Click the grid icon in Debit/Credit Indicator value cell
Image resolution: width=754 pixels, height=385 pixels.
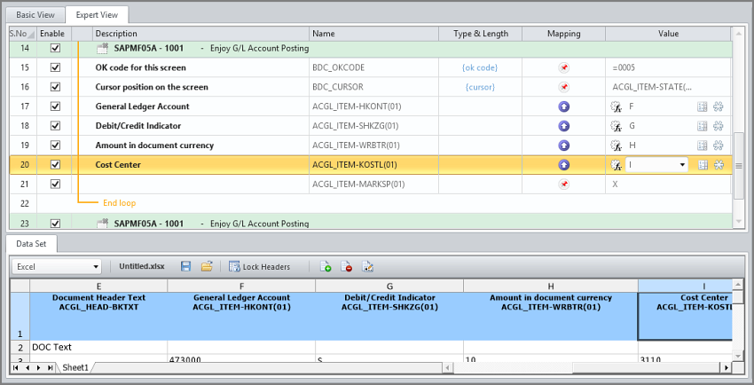click(702, 126)
